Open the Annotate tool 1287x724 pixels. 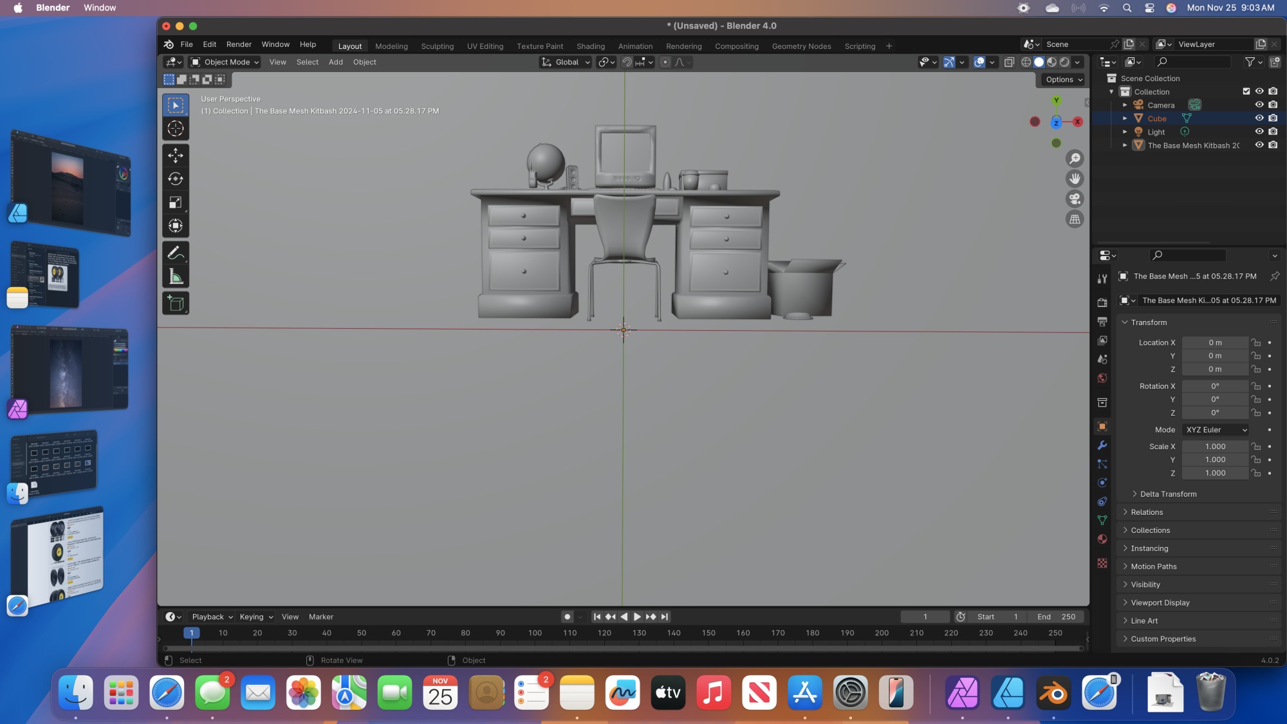point(176,252)
